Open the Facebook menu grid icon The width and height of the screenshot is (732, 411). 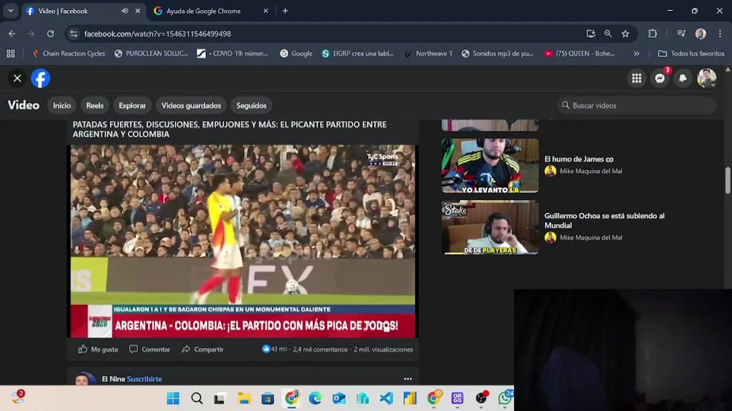(x=636, y=78)
